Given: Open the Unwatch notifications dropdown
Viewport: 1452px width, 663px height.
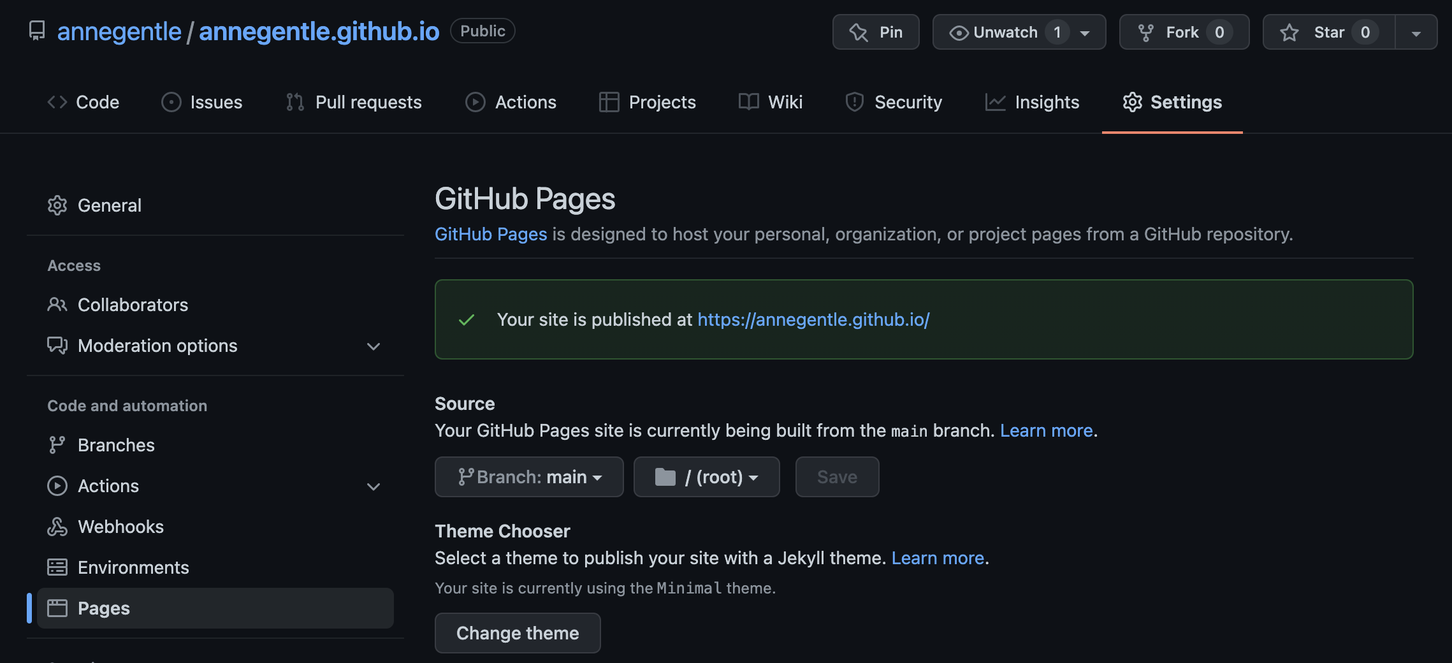Looking at the screenshot, I should tap(1084, 32).
